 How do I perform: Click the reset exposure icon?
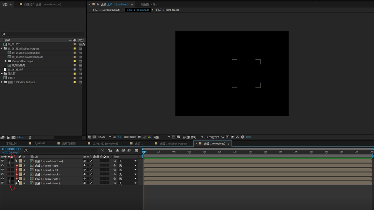pyautogui.click(x=243, y=137)
